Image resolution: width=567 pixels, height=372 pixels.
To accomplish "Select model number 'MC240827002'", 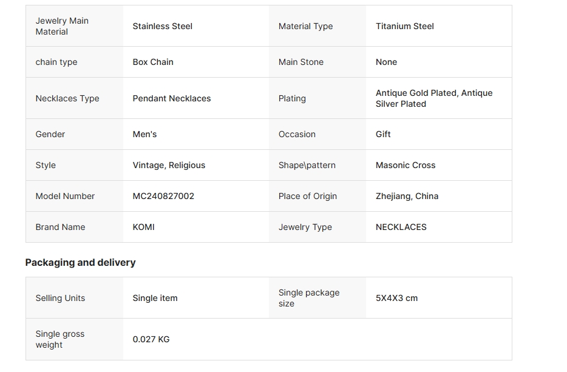I will (x=163, y=196).
